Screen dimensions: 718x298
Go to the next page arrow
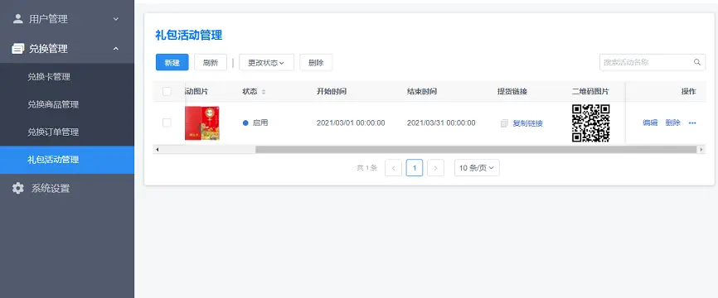point(435,168)
